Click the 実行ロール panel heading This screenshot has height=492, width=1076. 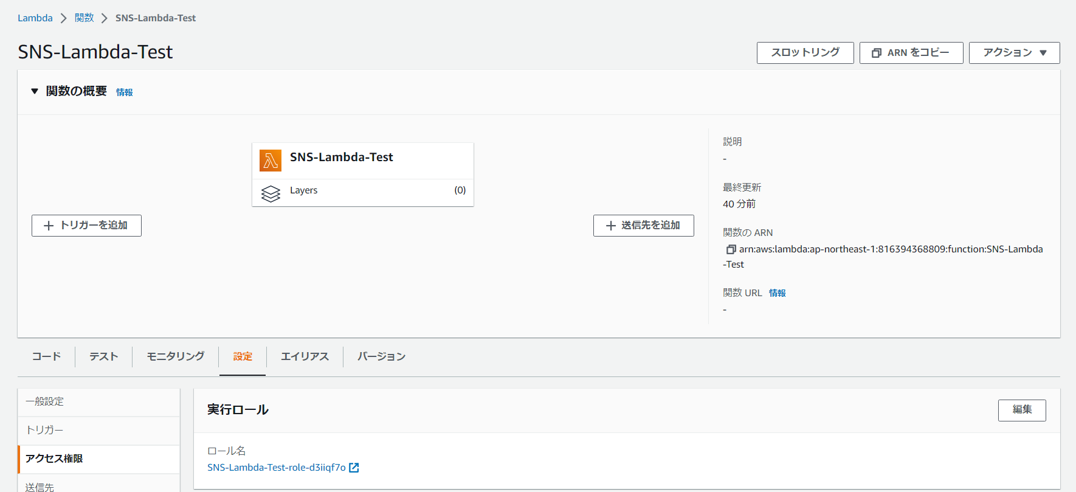[238, 410]
